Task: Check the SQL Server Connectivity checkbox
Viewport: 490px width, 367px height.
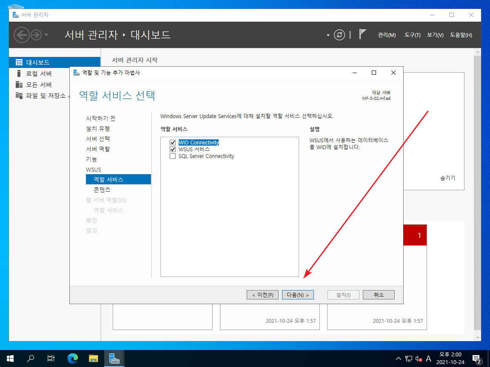Action: coord(173,156)
